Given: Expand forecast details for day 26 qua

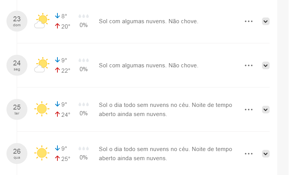Looking at the screenshot, I should pyautogui.click(x=265, y=154).
